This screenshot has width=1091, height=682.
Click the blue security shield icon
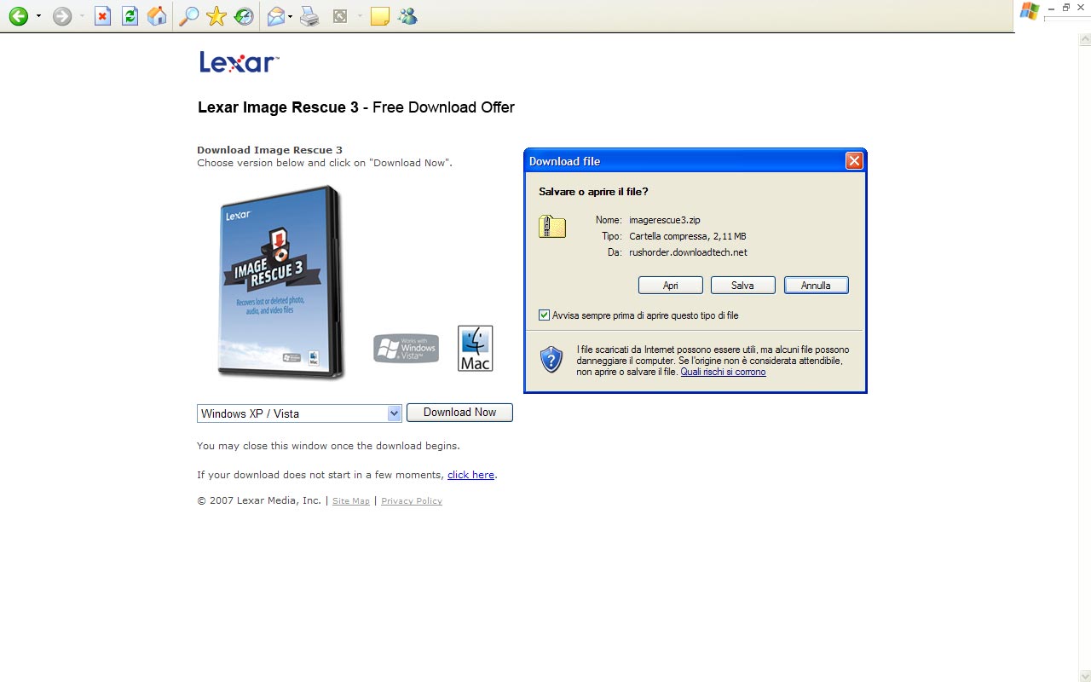[551, 359]
